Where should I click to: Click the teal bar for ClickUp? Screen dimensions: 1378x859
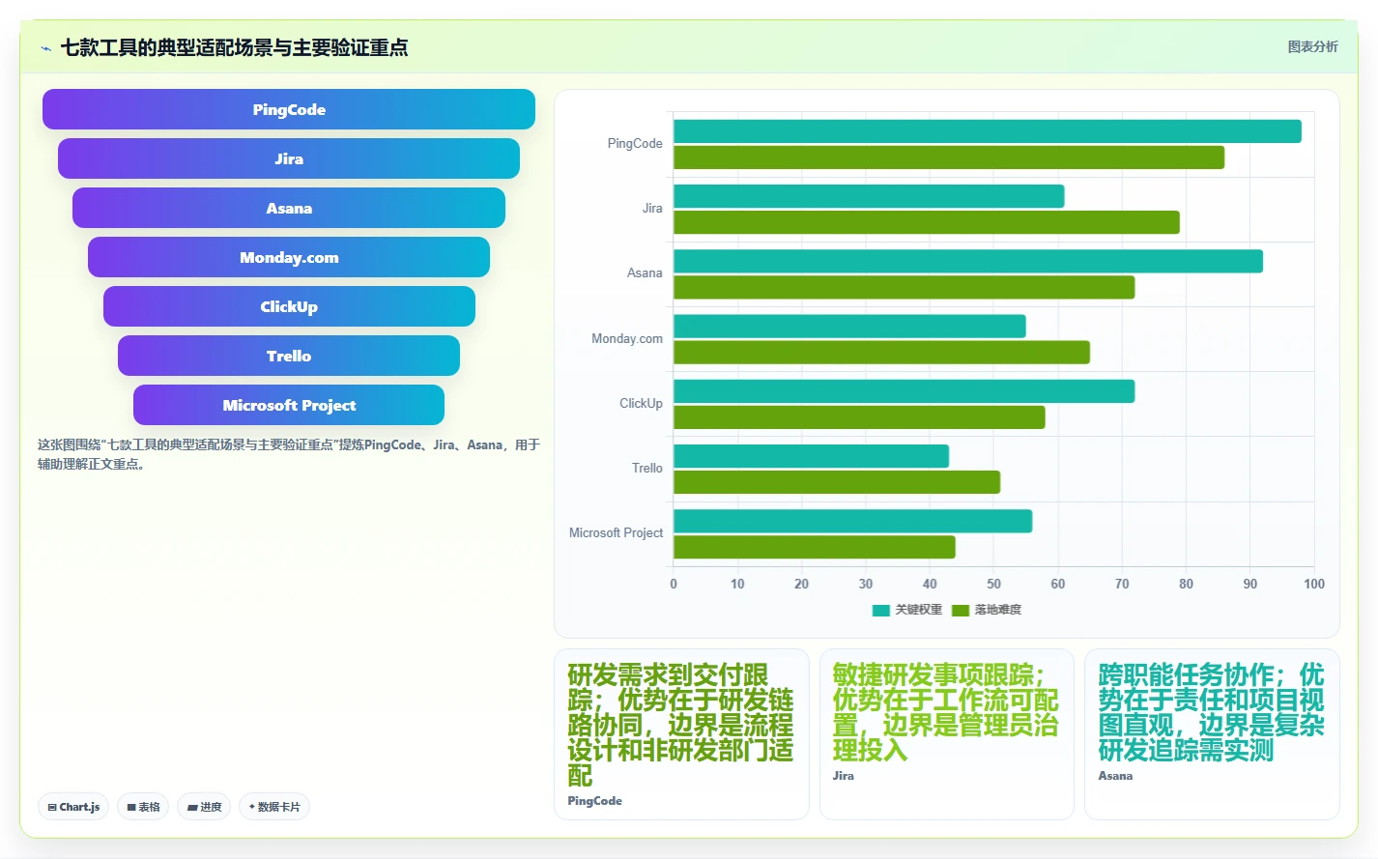click(904, 391)
